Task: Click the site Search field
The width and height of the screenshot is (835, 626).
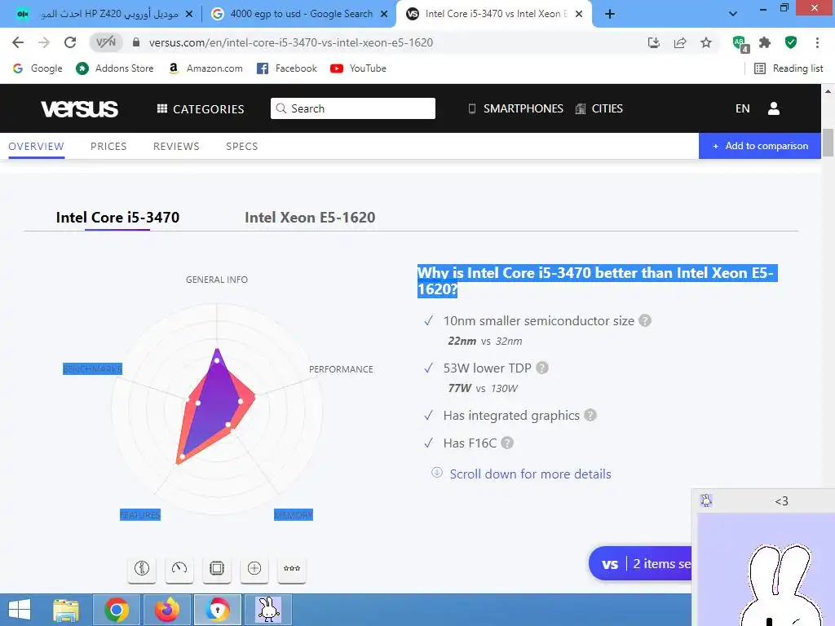Action: tap(353, 108)
